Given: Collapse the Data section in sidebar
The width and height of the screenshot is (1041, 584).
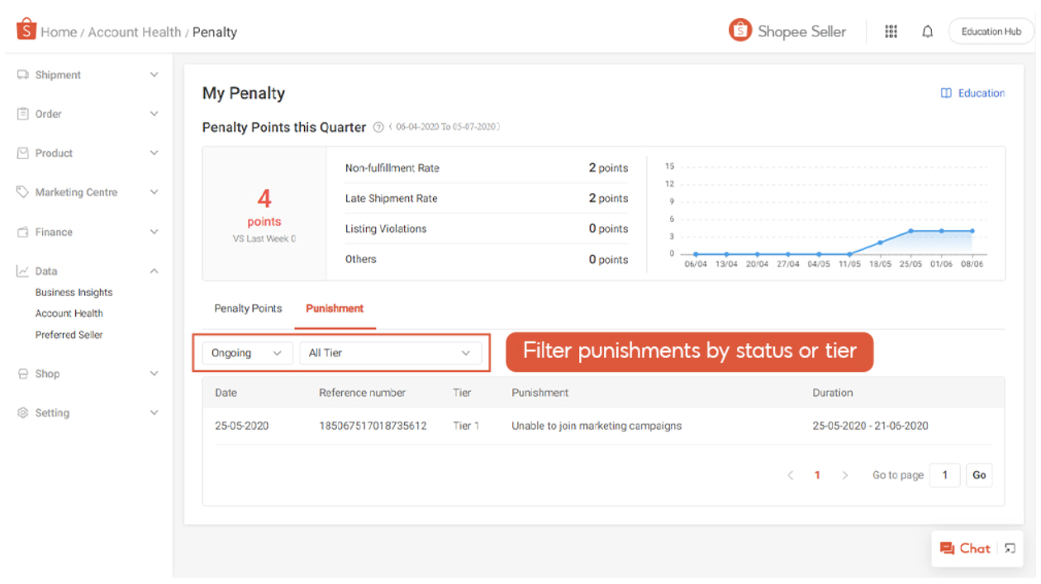Looking at the screenshot, I should (x=153, y=271).
